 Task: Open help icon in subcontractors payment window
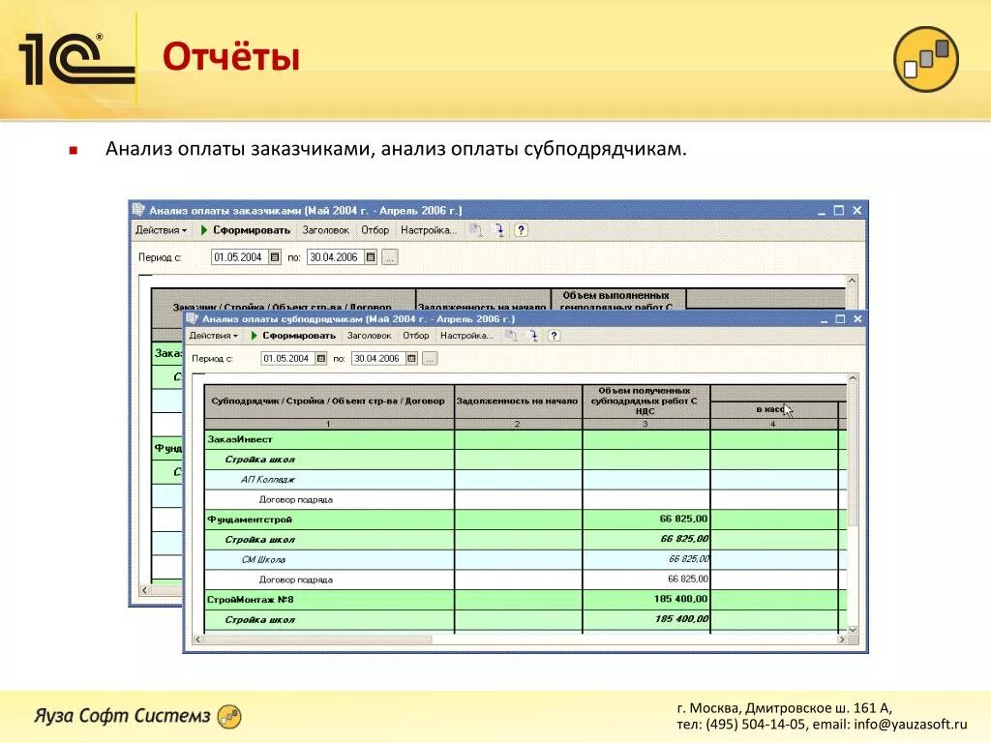click(x=554, y=336)
